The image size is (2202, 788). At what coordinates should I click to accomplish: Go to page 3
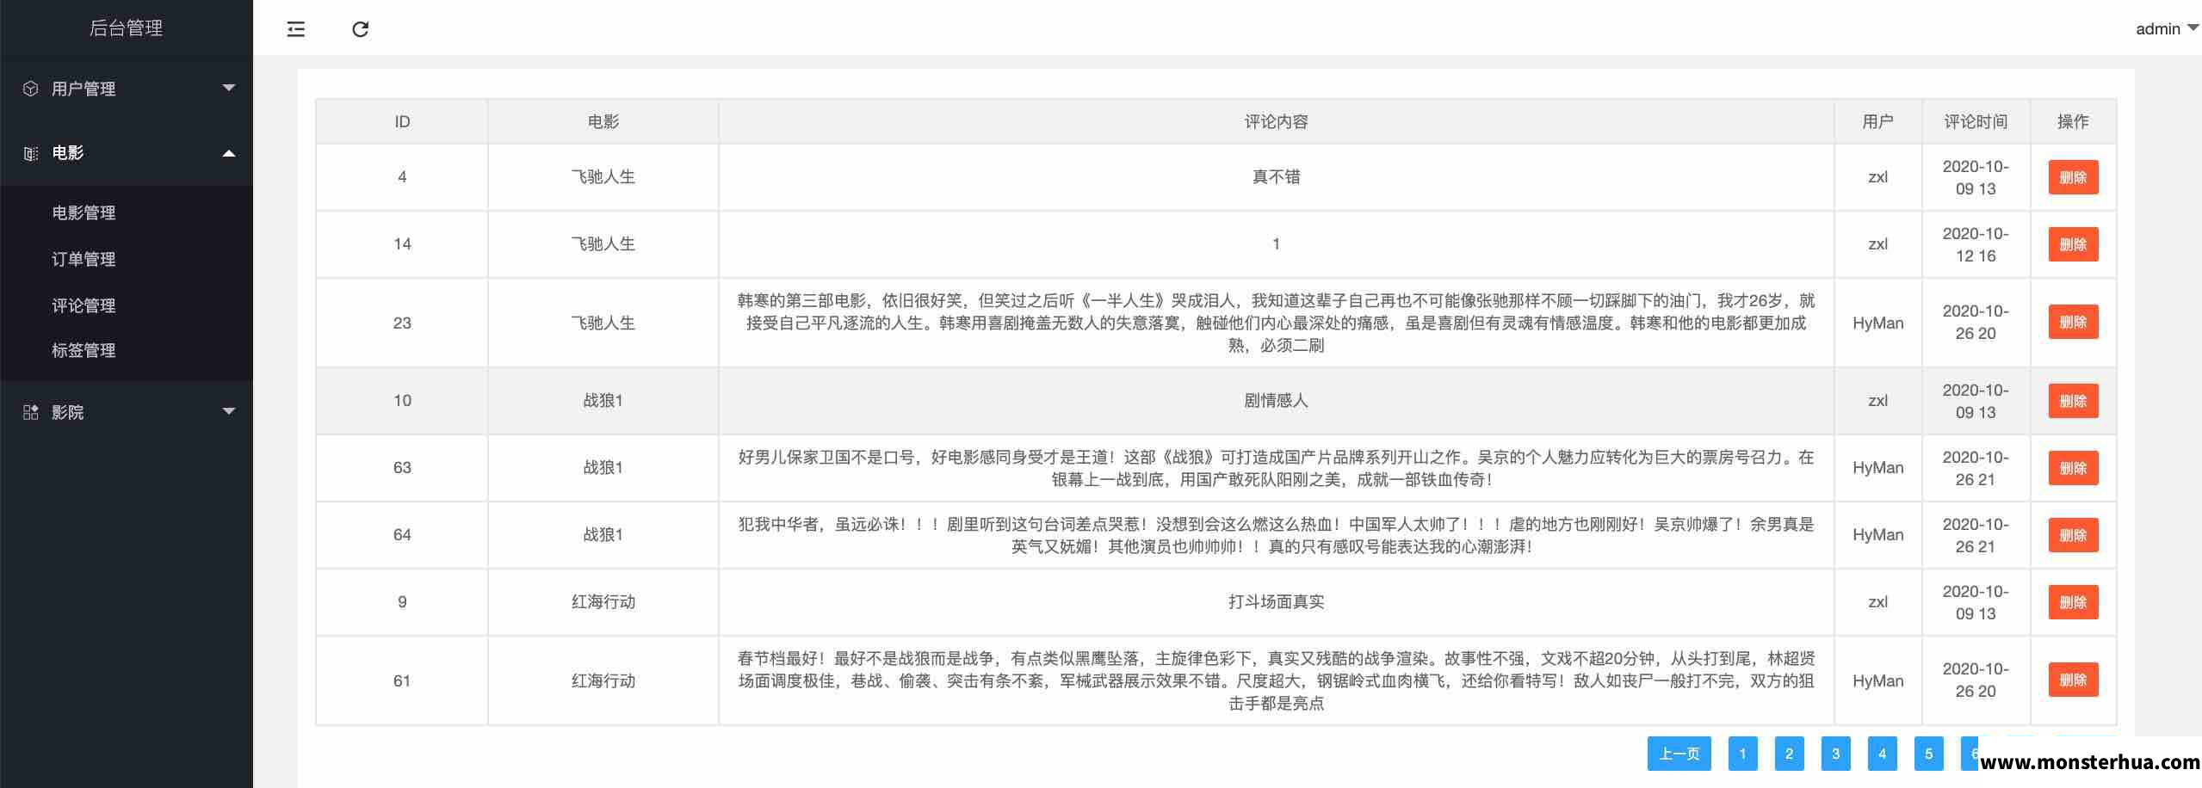[1835, 754]
